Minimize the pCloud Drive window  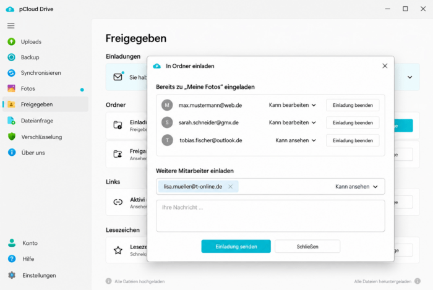388,9
